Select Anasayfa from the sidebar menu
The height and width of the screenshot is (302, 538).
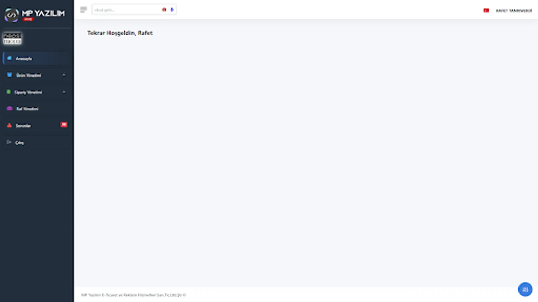(x=24, y=58)
